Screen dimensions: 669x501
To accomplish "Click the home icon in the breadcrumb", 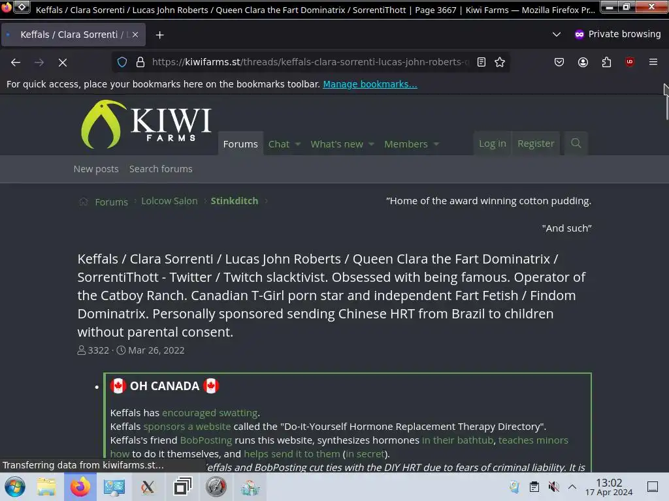I will tap(83, 202).
